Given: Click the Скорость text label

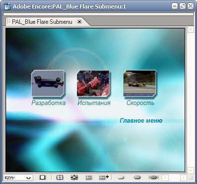Looking at the screenshot, I should pos(140,103).
